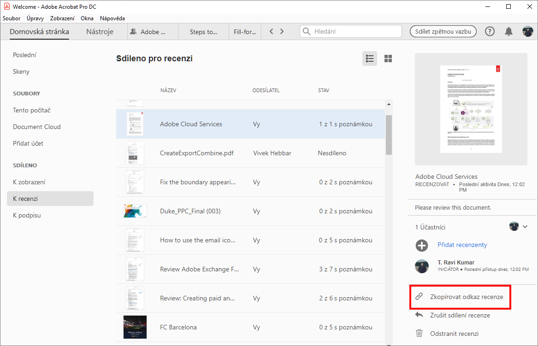
Task: Click the plus icon to add reviewers
Action: tap(422, 245)
